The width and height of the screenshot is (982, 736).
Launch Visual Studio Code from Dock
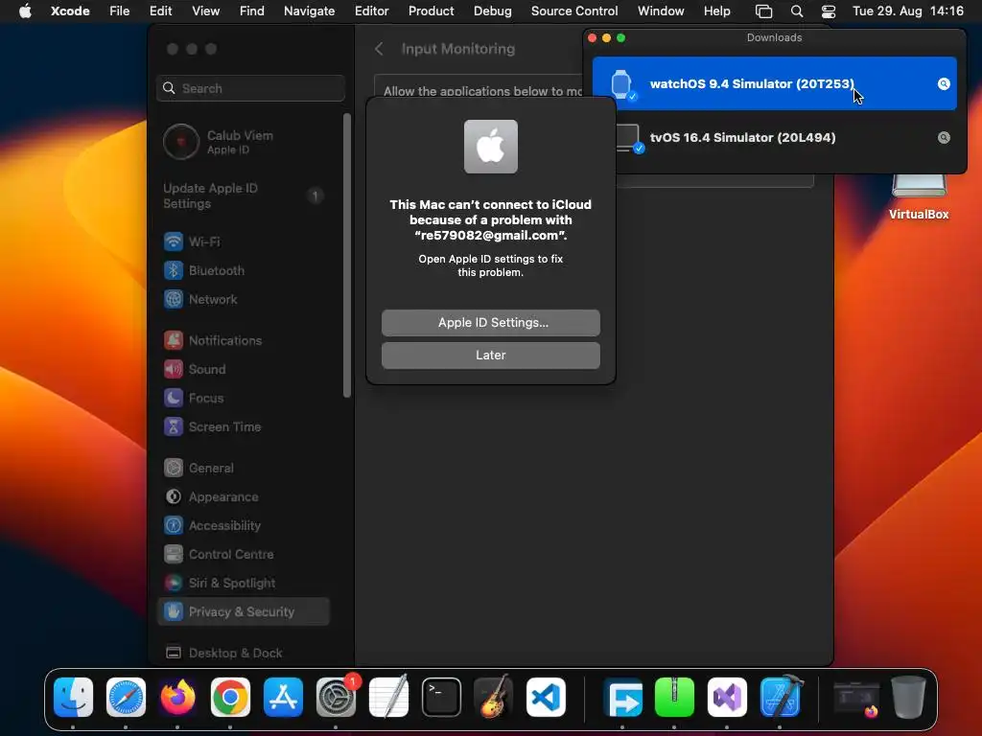click(x=546, y=697)
